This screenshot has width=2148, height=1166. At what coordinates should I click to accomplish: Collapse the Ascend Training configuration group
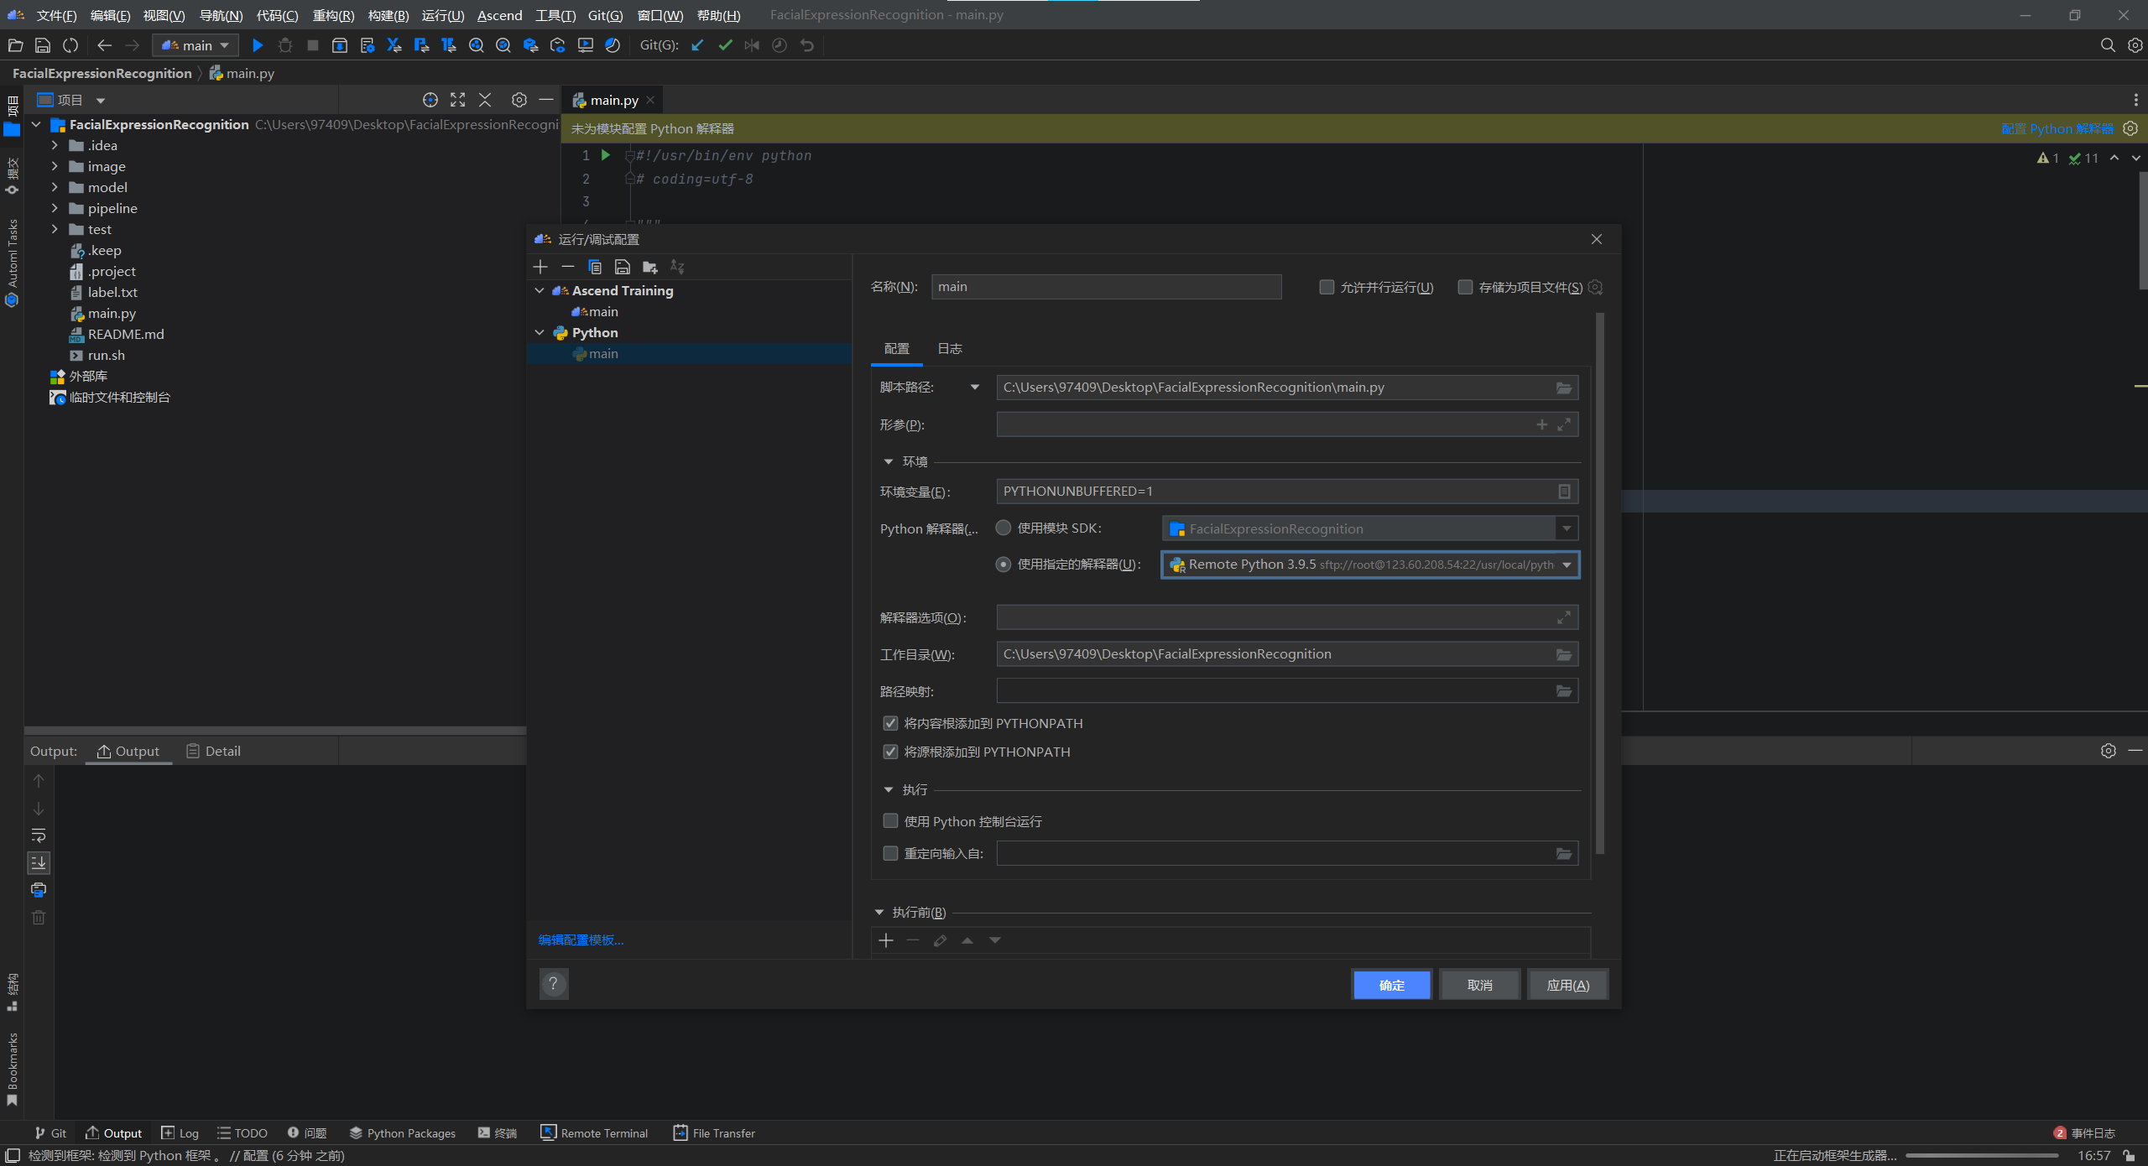coord(540,290)
